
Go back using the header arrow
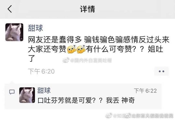click(x=10, y=9)
